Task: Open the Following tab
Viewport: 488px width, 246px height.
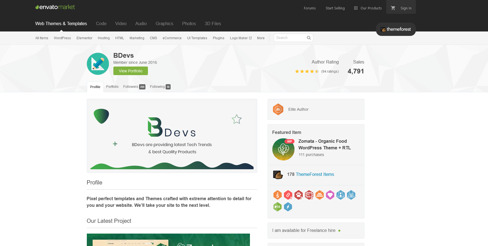Action: click(x=160, y=87)
